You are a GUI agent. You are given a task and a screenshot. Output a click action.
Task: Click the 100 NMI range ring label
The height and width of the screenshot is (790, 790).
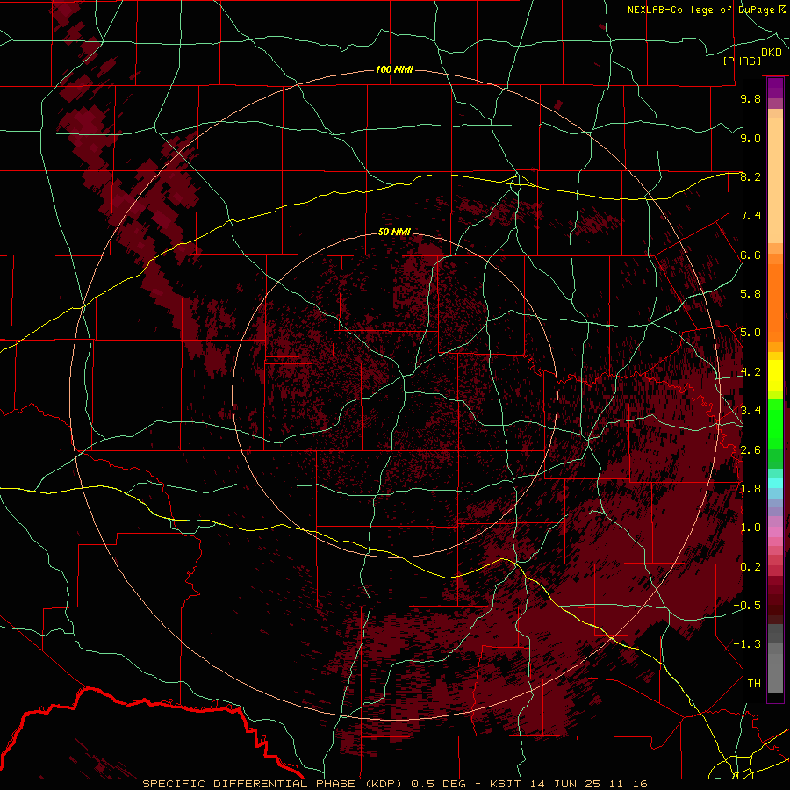pyautogui.click(x=394, y=69)
